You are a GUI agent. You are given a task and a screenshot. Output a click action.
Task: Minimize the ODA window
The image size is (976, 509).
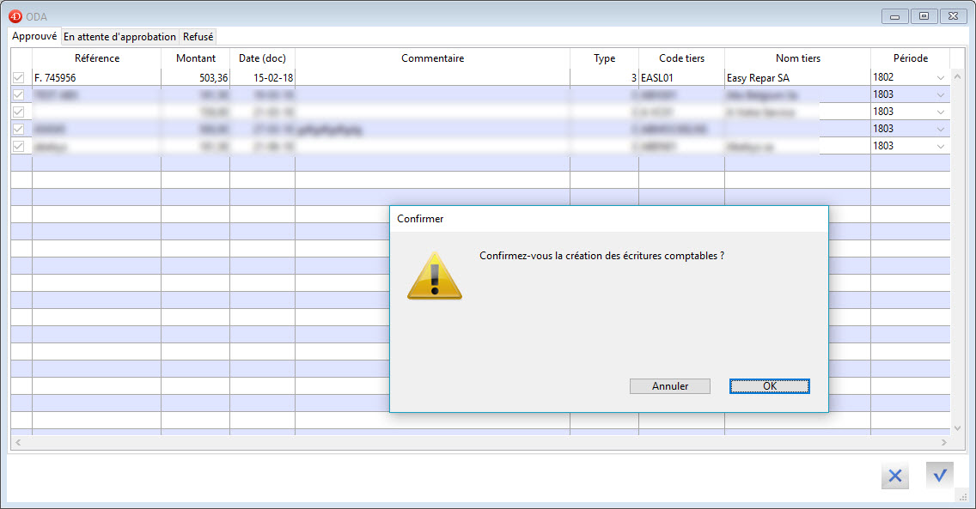[895, 15]
